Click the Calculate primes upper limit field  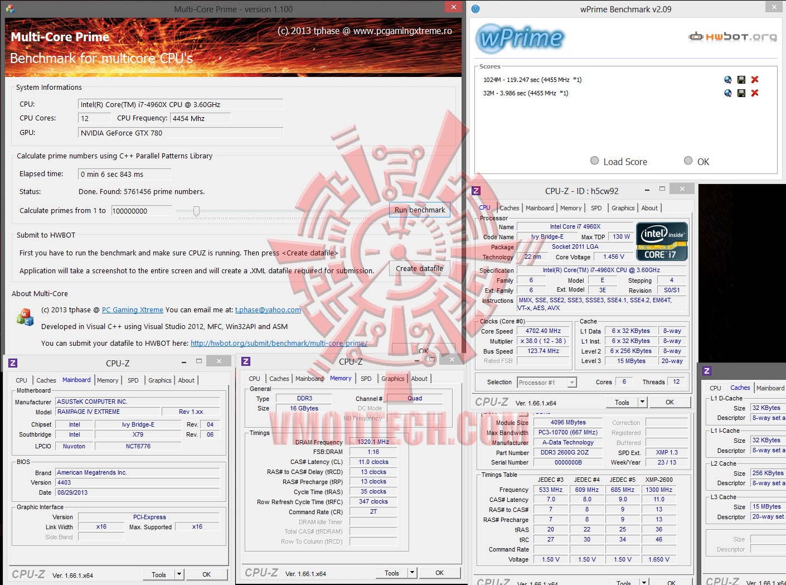coord(142,211)
